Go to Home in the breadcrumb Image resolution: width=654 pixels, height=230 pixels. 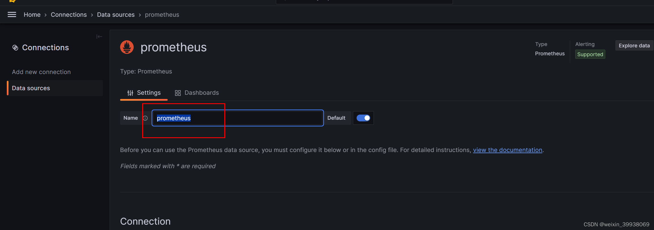click(32, 15)
